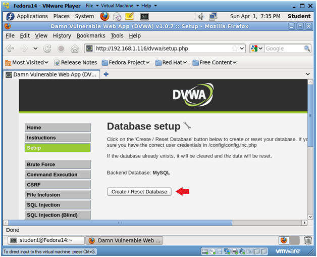Open the GNOME System menu

coord(84,16)
